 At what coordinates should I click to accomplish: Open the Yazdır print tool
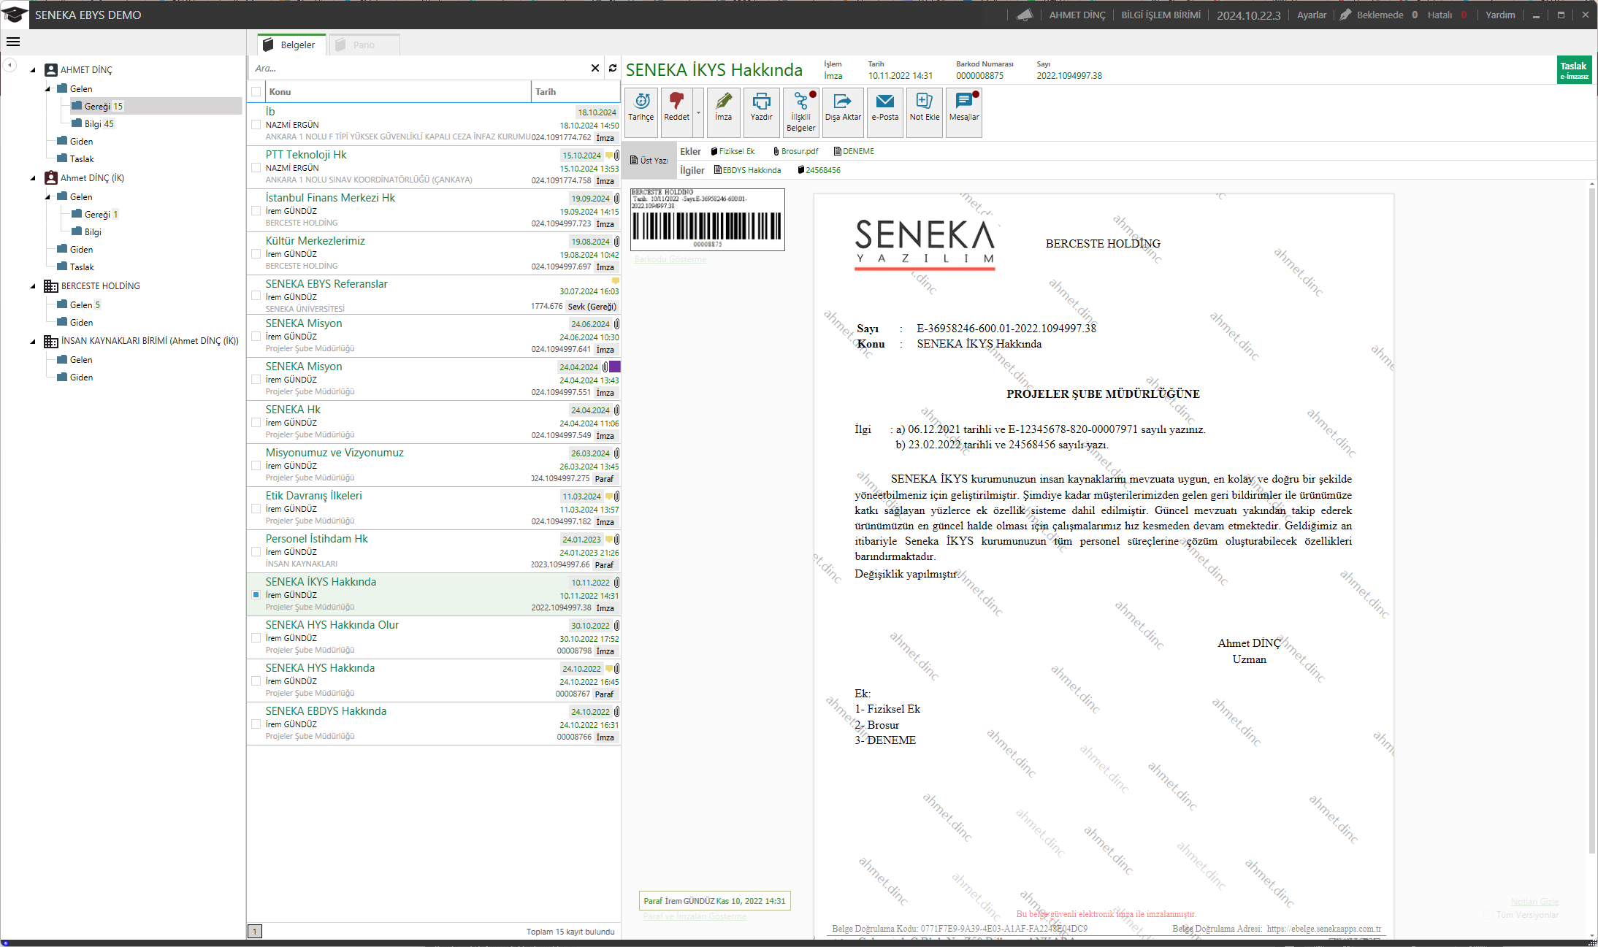pyautogui.click(x=761, y=111)
